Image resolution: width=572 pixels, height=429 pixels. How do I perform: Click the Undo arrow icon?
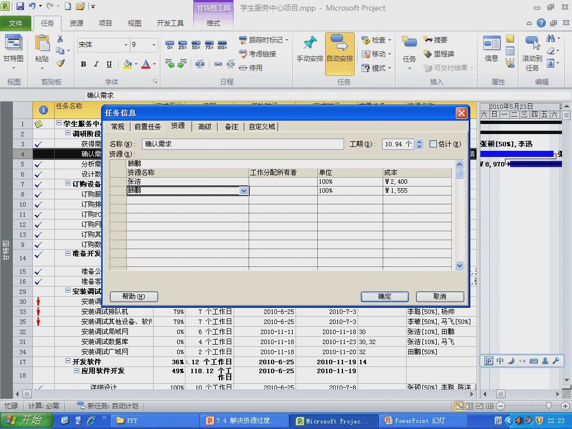(x=32, y=6)
